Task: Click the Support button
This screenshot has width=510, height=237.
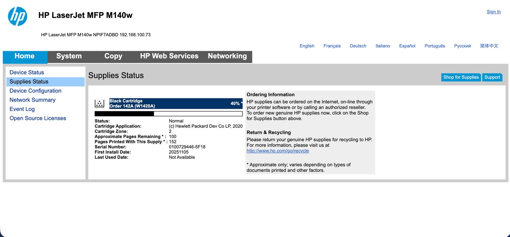Action: pyautogui.click(x=492, y=77)
